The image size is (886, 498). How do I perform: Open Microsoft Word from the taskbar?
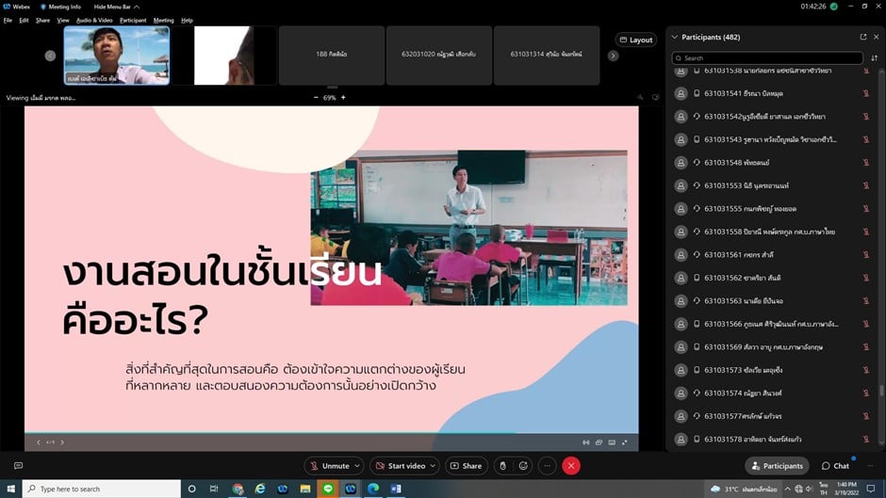[396, 489]
